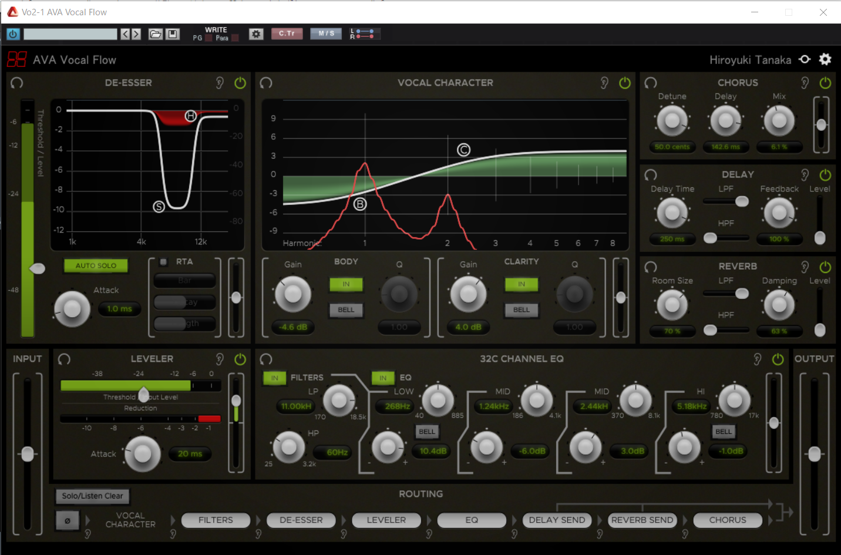This screenshot has width=841, height=555.
Task: Click Chorus Detune knob
Action: pos(671,121)
